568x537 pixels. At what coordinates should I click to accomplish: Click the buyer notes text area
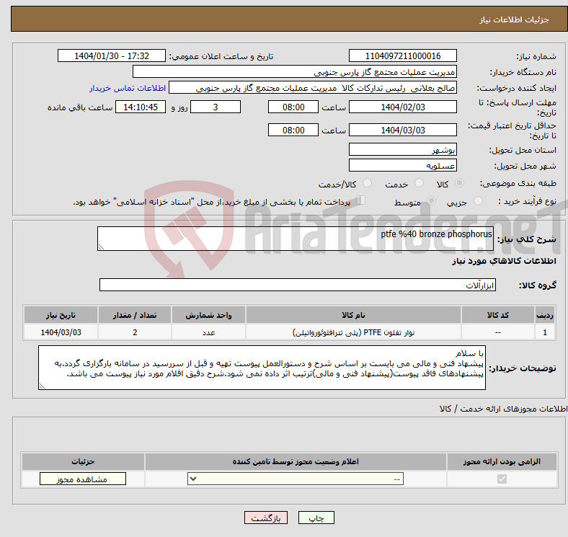(x=262, y=368)
